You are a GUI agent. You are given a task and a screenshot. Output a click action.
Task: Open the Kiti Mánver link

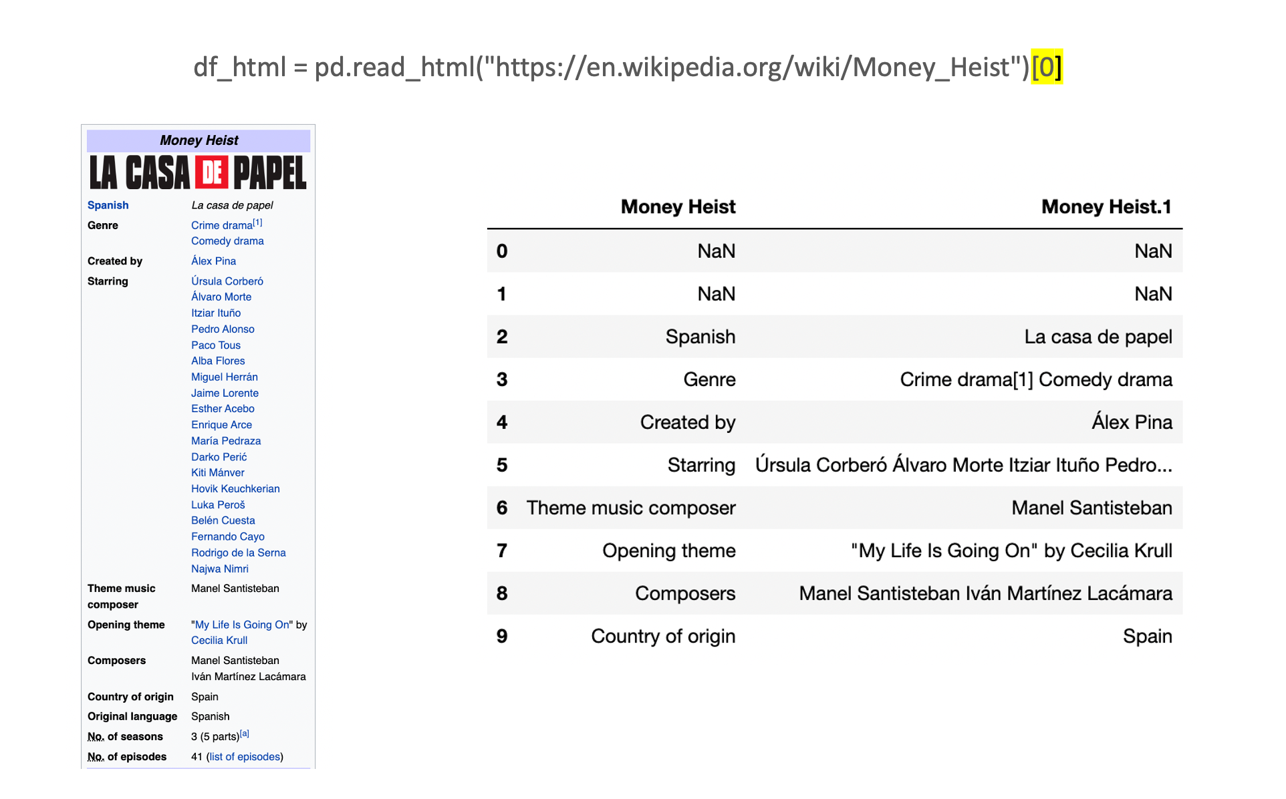(x=218, y=472)
